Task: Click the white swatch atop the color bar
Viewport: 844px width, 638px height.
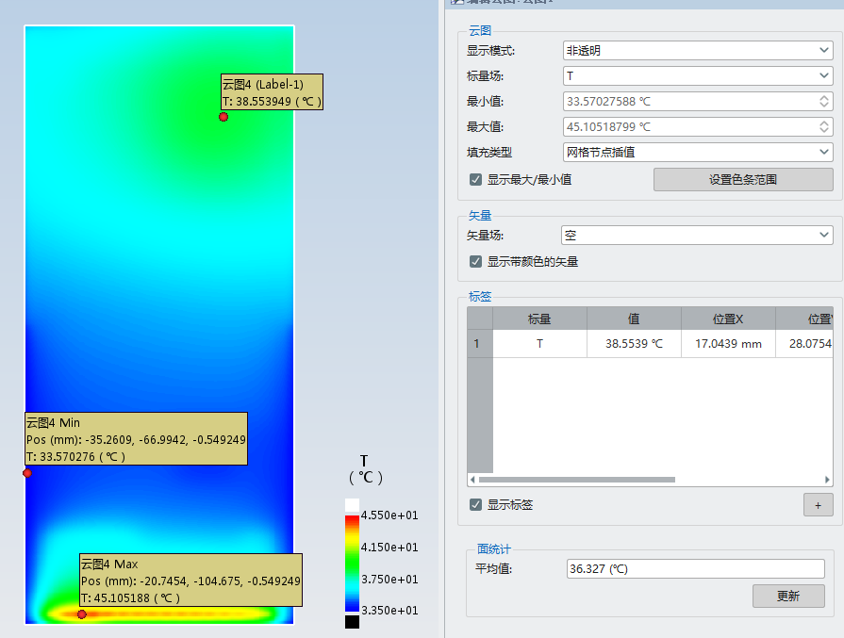Action: [x=352, y=505]
